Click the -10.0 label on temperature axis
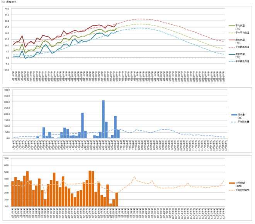Image resolution: width=255 pixels, height=224 pixels. tap(7, 70)
